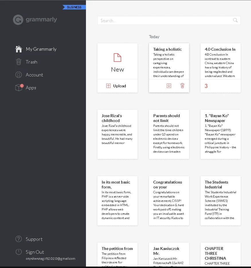This screenshot has height=268, width=251.
Task: Click the Upload arrow icon
Action: (x=108, y=86)
